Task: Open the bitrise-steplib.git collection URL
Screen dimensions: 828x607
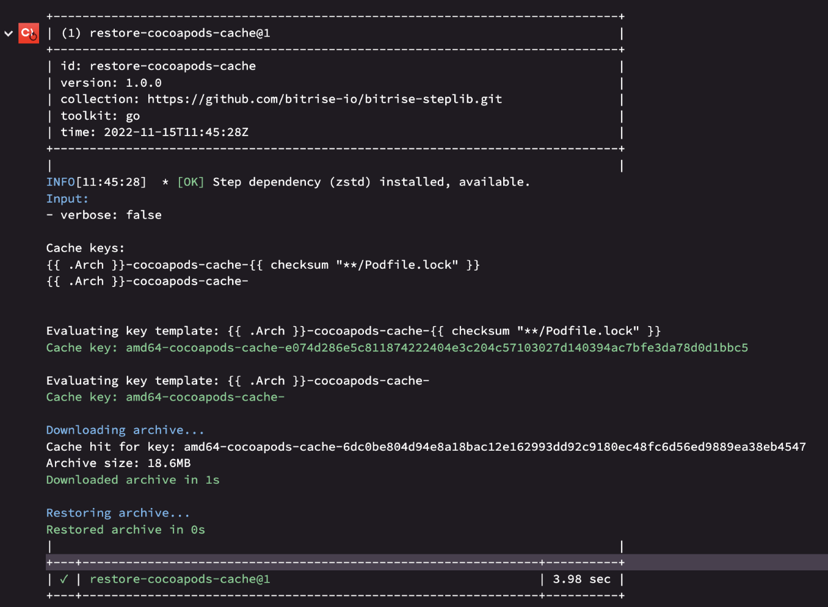Action: pyautogui.click(x=325, y=99)
